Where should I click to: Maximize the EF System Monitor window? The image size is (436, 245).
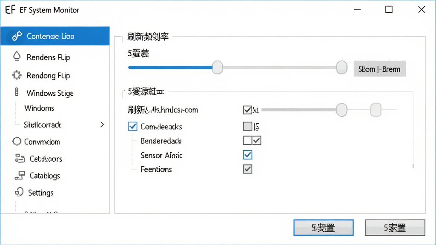click(x=389, y=10)
